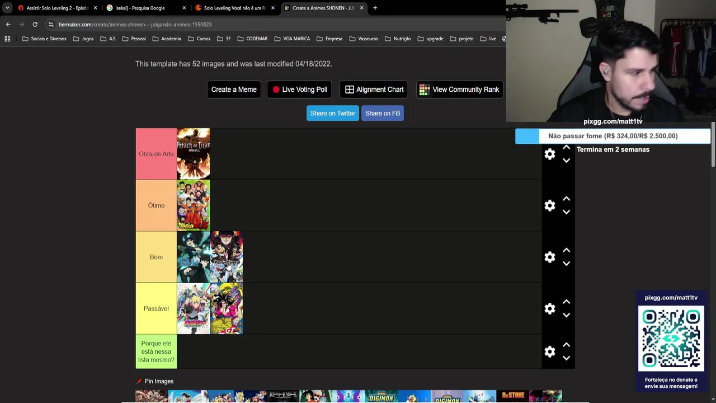This screenshot has width=716, height=403.
Task: Click the Boruto thumbnail in Passável
Action: point(194,308)
